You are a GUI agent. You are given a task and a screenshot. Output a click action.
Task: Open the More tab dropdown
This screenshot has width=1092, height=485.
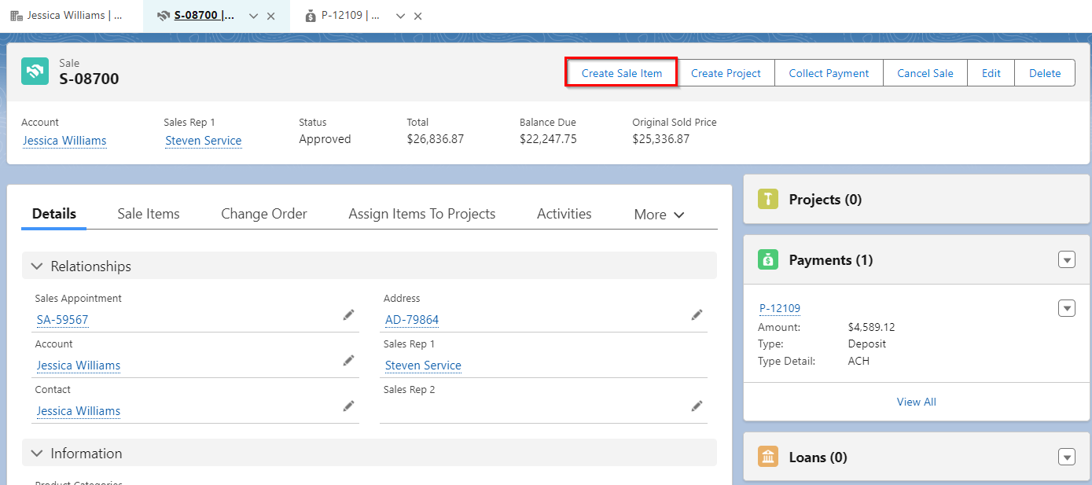point(659,213)
